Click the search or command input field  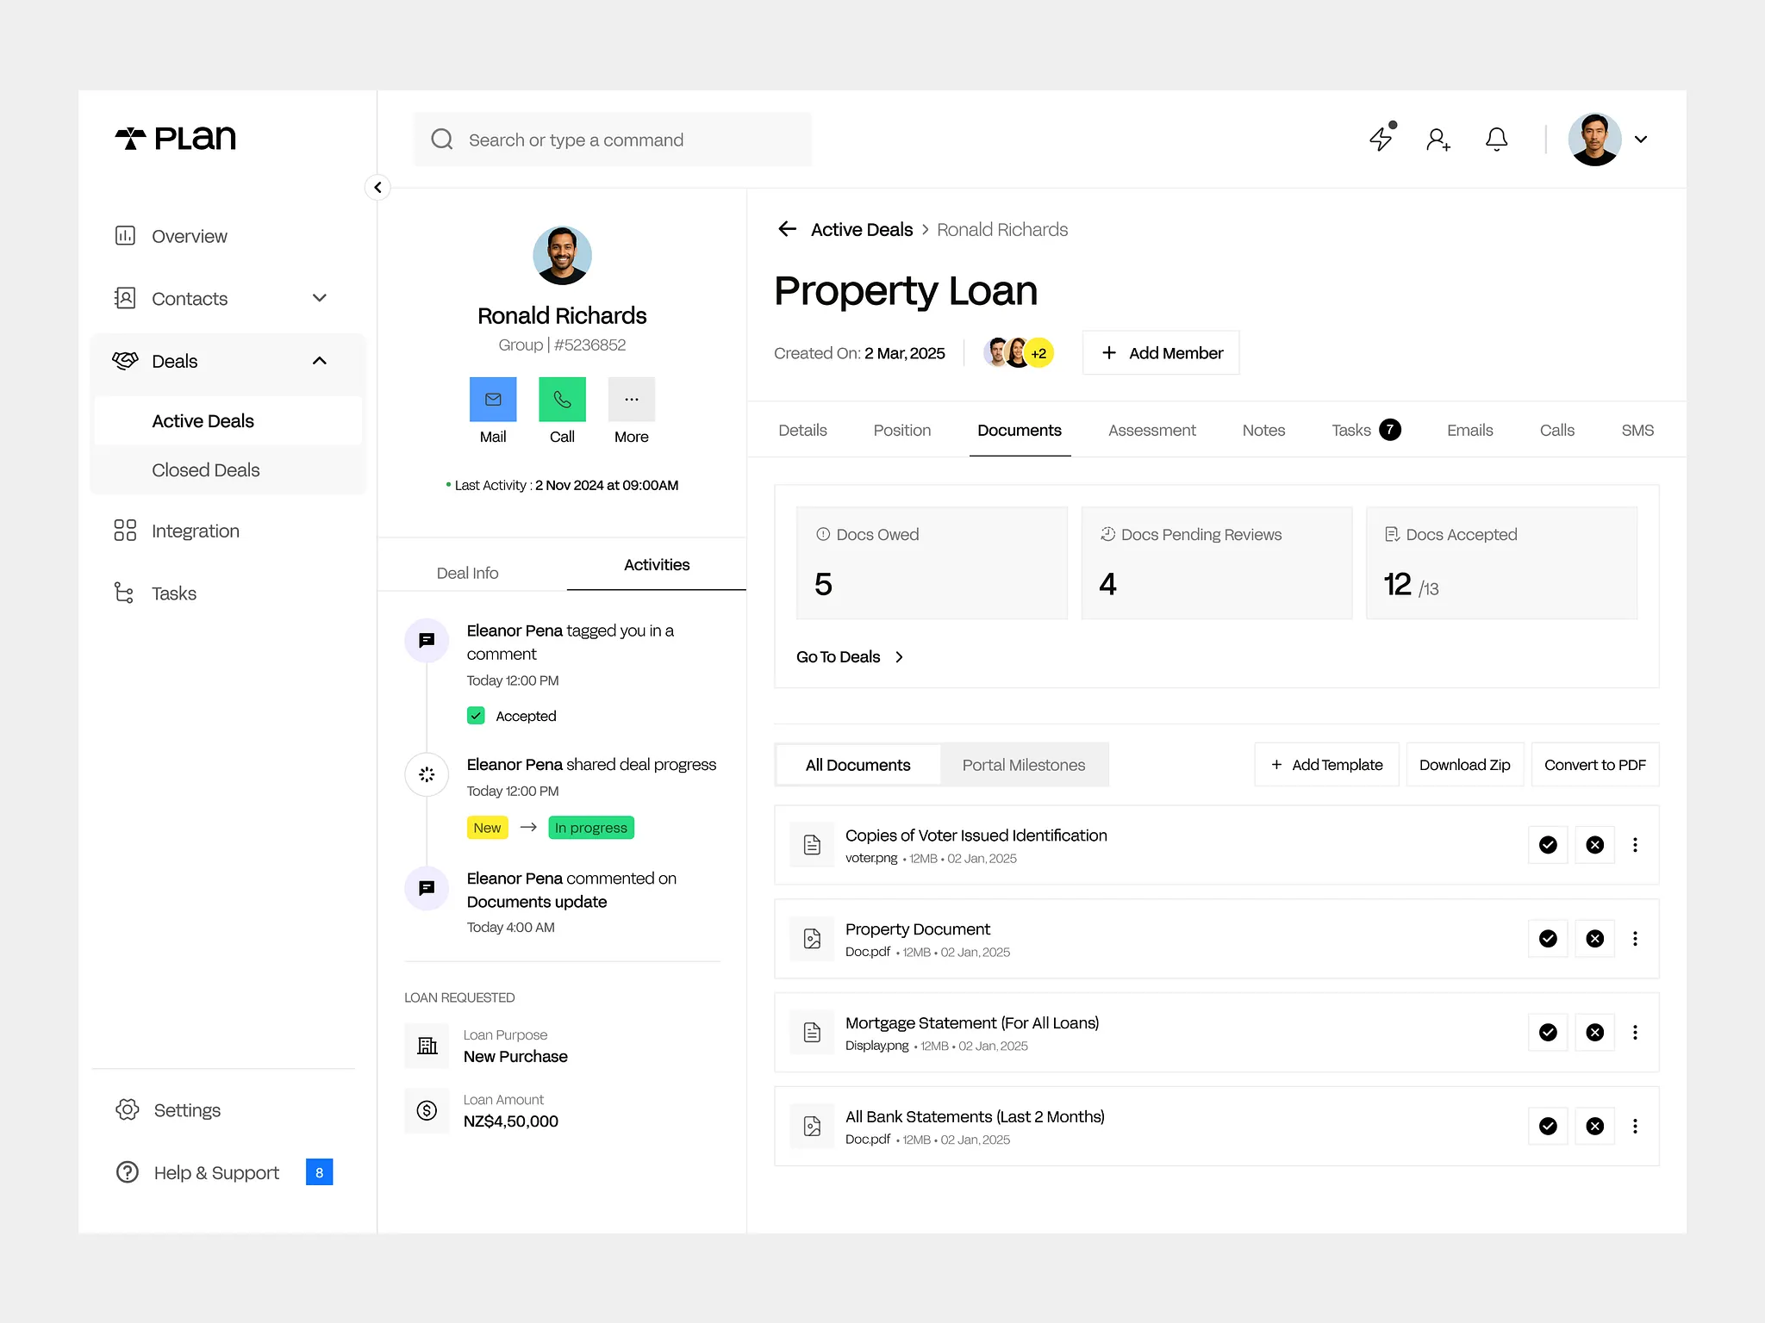612,140
